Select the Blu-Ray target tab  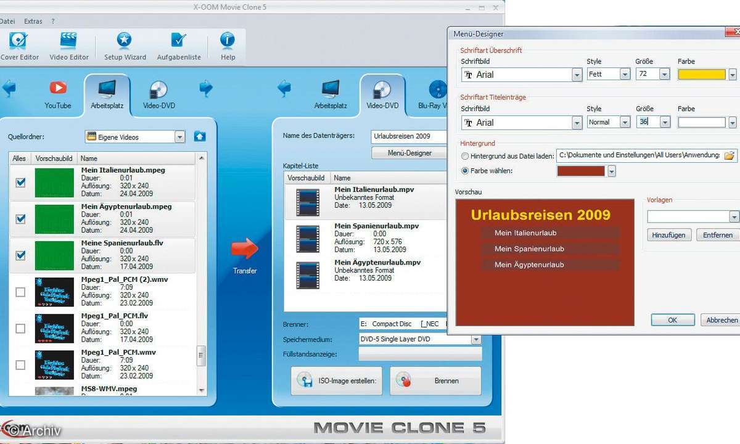[x=434, y=94]
